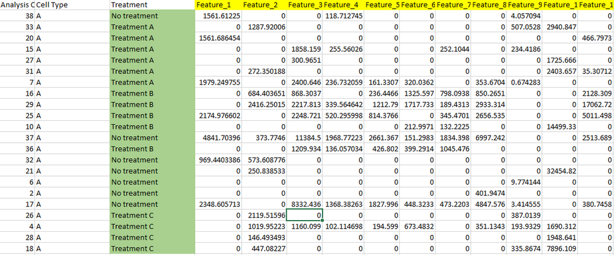This screenshot has width=614, height=255.
Task: Select cell containing 5011.498
Action: tap(596, 116)
